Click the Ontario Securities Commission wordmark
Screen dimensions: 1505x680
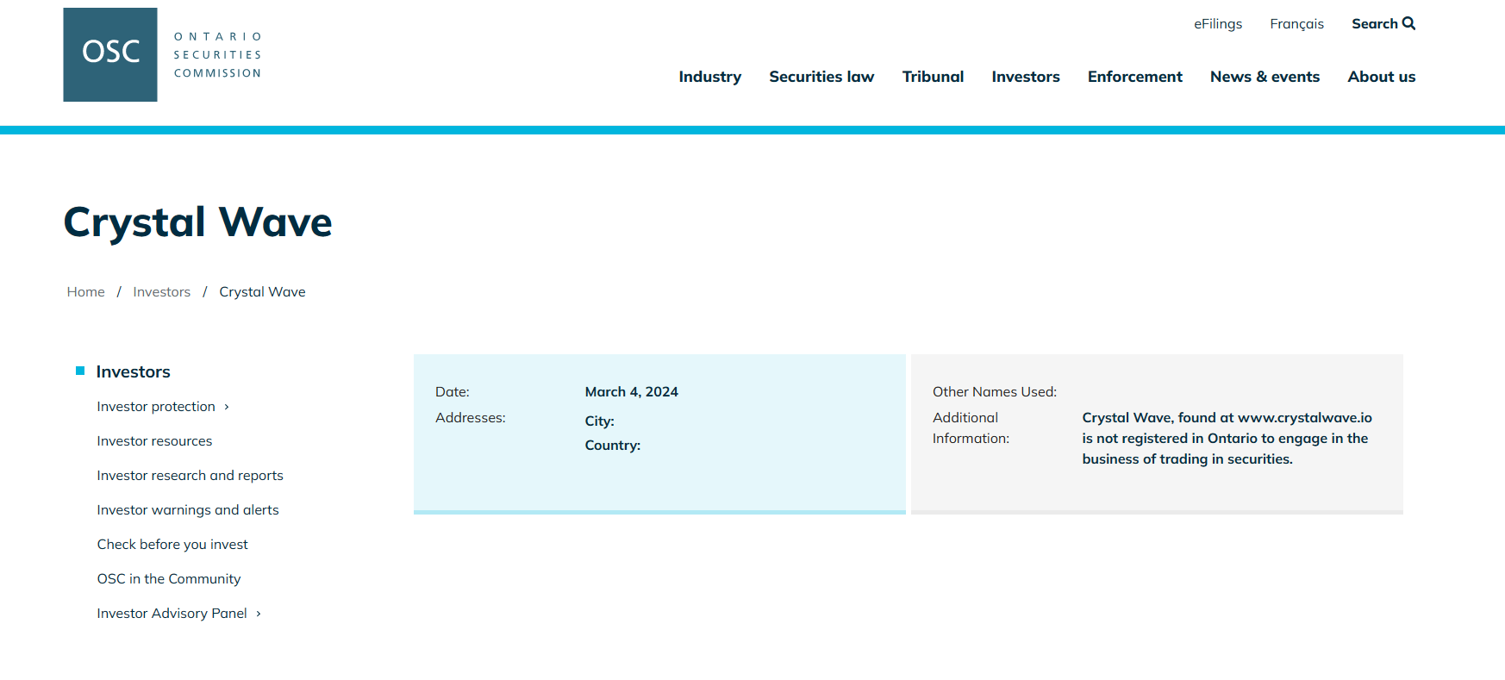217,55
